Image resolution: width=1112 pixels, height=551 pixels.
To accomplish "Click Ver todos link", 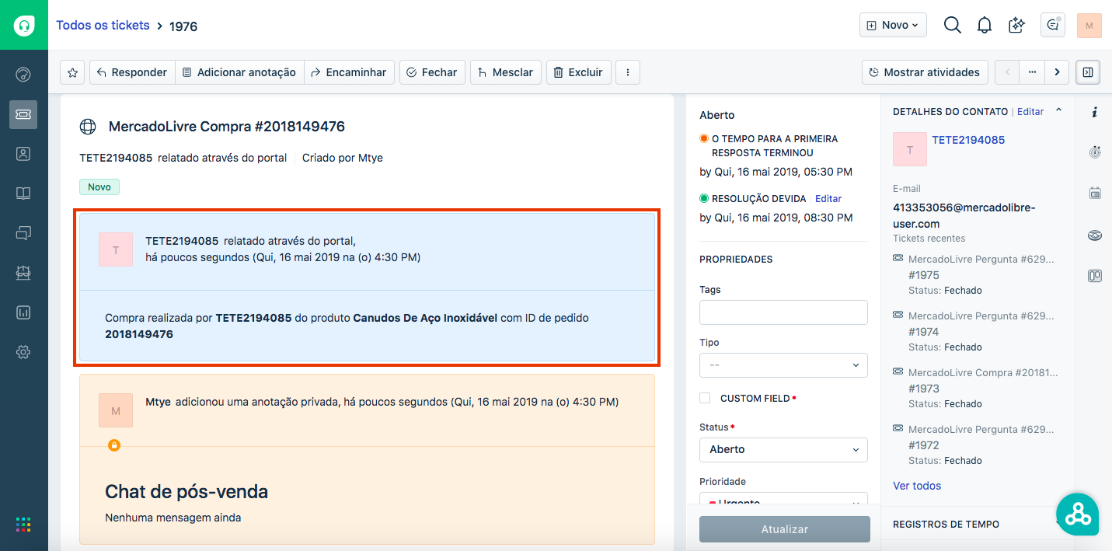I will click(917, 486).
